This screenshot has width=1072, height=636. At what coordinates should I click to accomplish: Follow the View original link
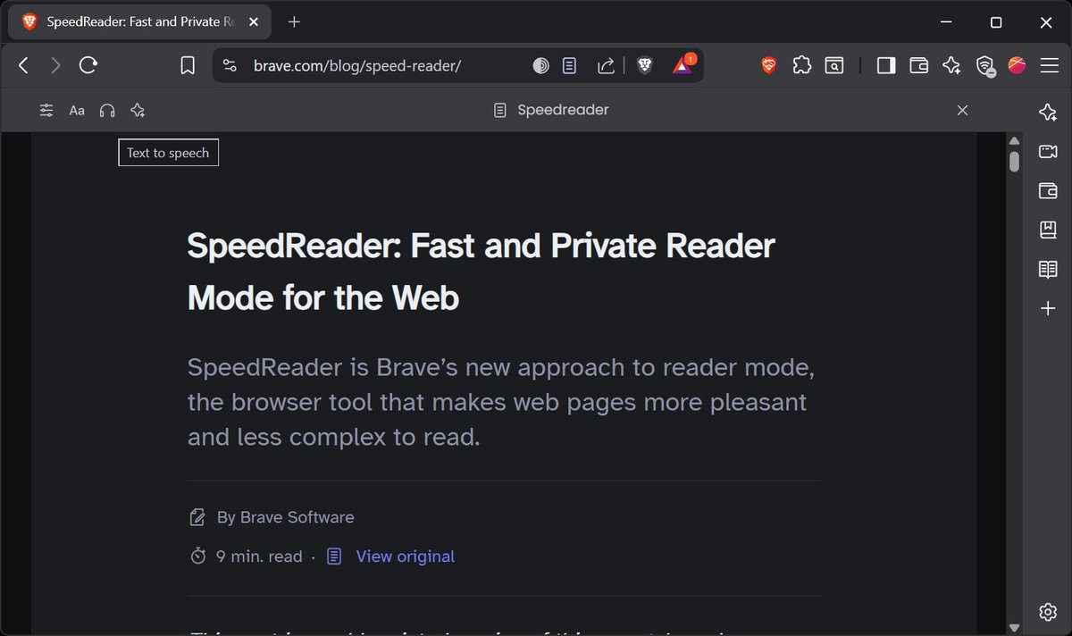click(405, 556)
